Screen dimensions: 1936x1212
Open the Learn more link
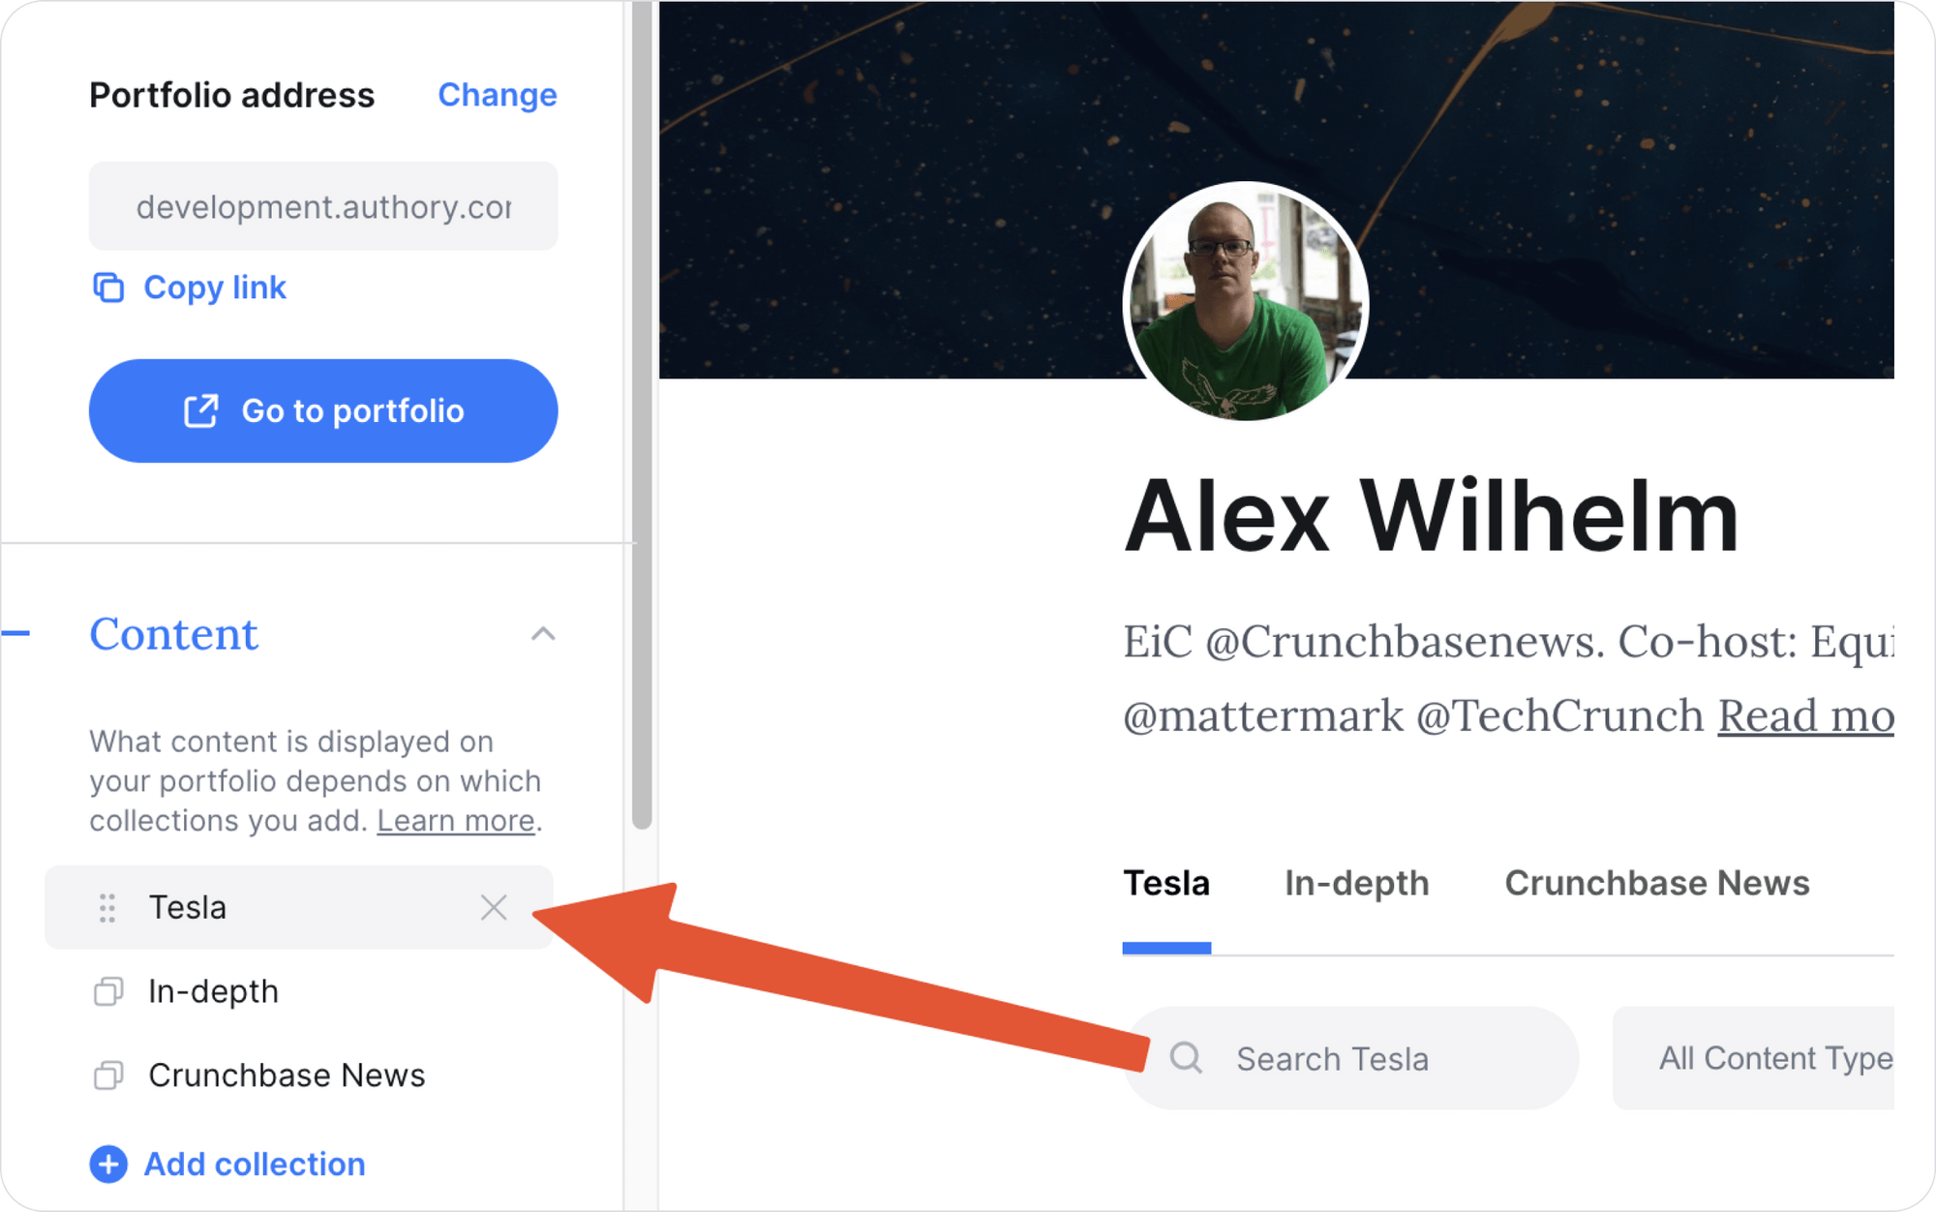456,821
